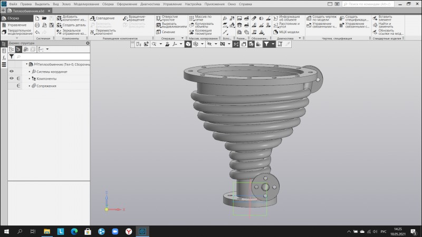Choose Вращение-вращение mate
Image resolution: width=422 pixels, height=237 pixels.
pos(135,18)
